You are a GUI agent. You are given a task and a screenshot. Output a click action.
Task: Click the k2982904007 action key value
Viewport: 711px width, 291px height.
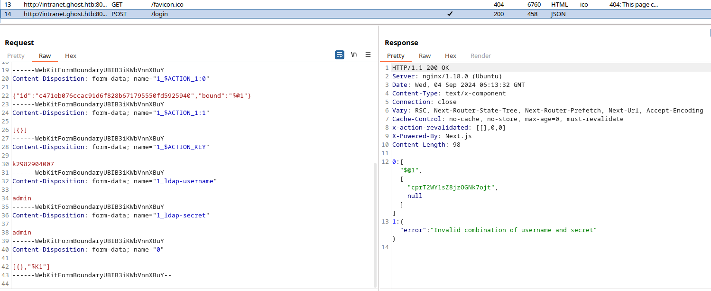[33, 164]
